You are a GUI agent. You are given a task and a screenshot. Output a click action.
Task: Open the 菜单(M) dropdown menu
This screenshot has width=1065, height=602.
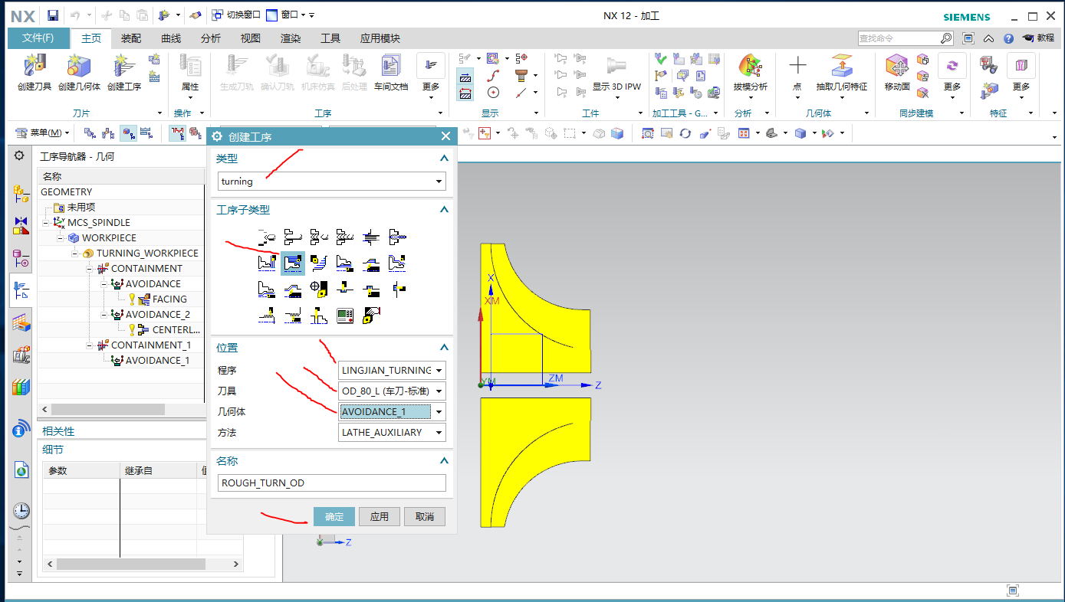click(42, 133)
